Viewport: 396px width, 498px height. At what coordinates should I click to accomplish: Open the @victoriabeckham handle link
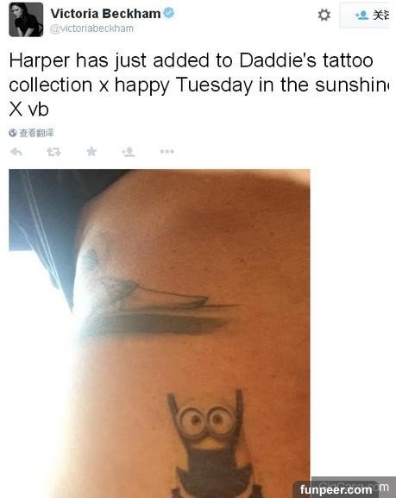point(91,28)
